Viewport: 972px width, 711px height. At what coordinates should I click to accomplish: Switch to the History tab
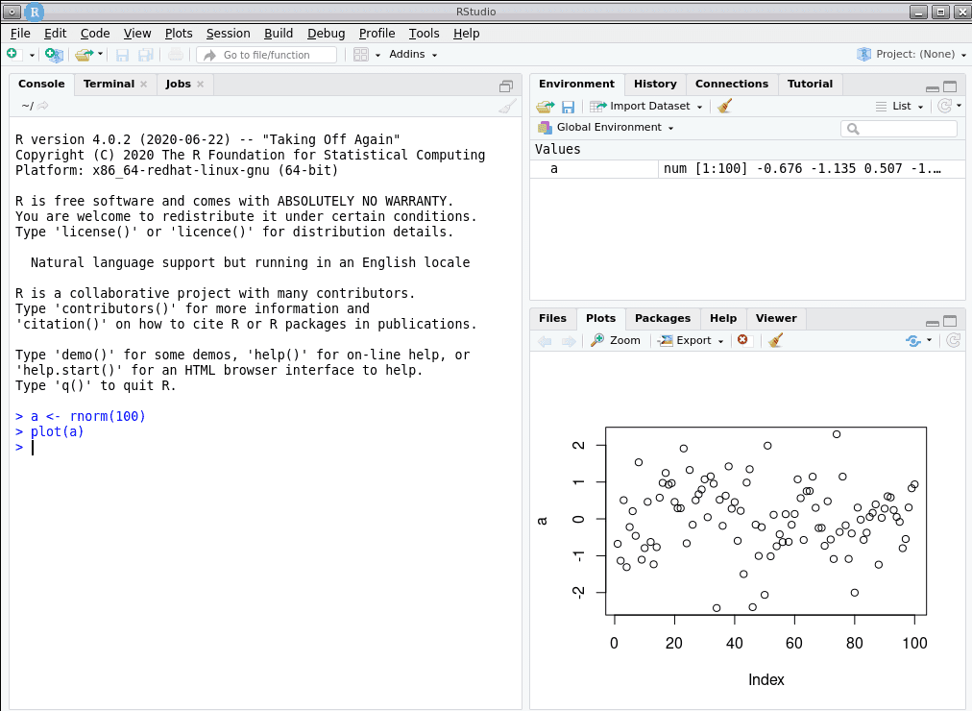coord(655,84)
